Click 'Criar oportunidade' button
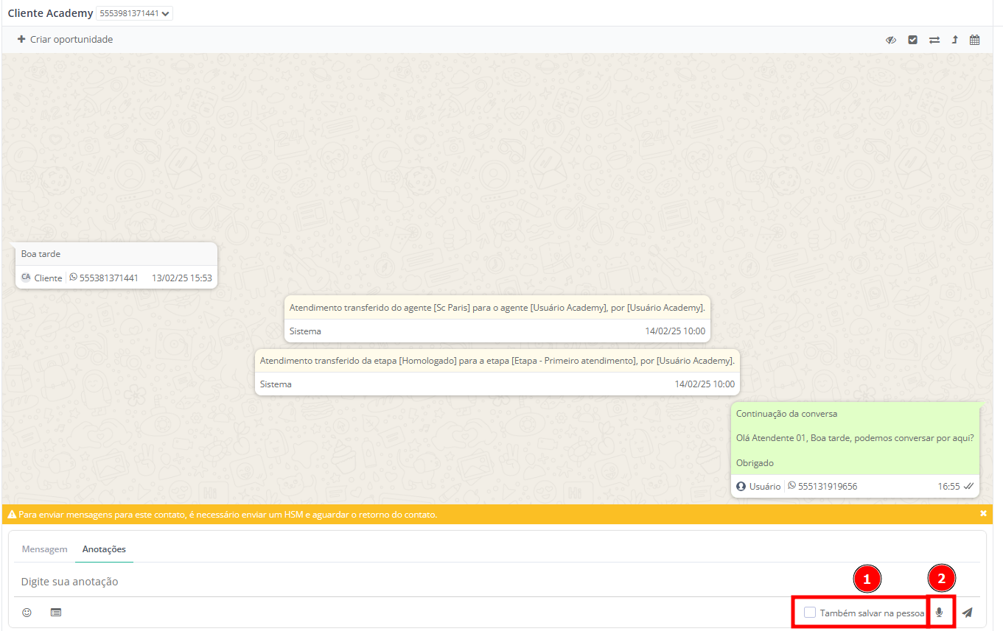Image resolution: width=1003 pixels, height=631 pixels. tap(65, 40)
